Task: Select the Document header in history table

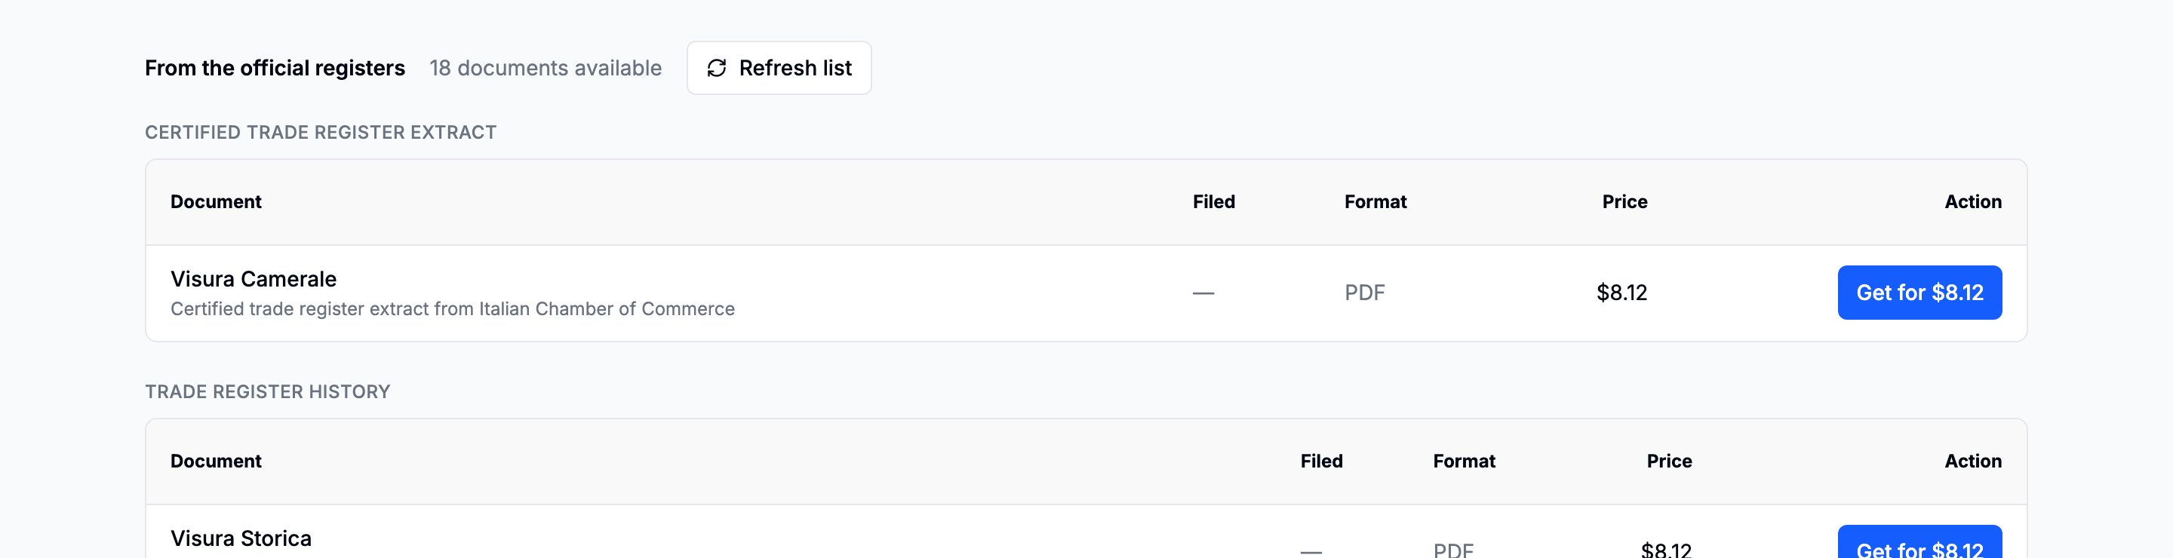Action: coord(216,461)
